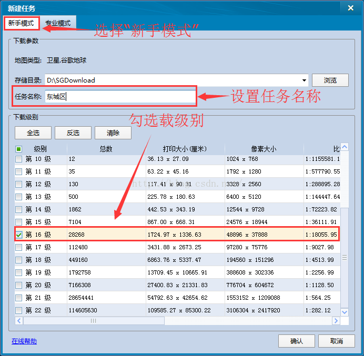
Task: Uncheck the 第 16 级 checkbox
Action: click(x=19, y=235)
